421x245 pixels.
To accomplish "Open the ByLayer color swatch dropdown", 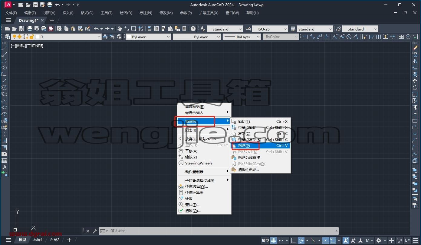I will click(148, 37).
